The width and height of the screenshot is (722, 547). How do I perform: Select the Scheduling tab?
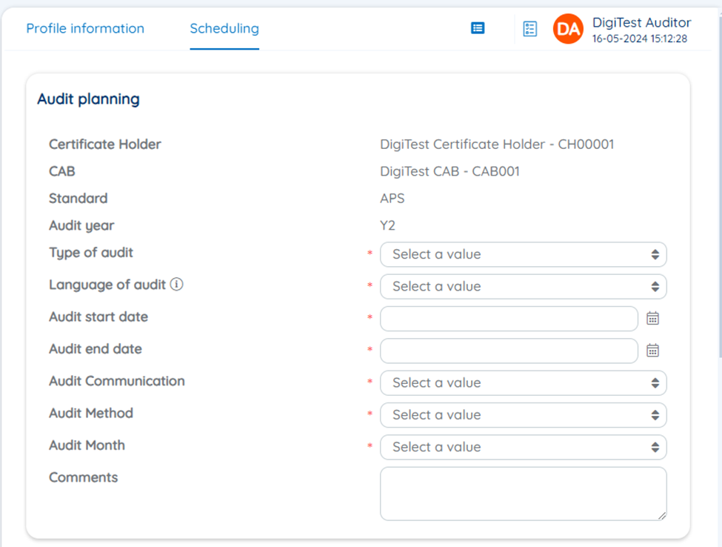pyautogui.click(x=224, y=28)
